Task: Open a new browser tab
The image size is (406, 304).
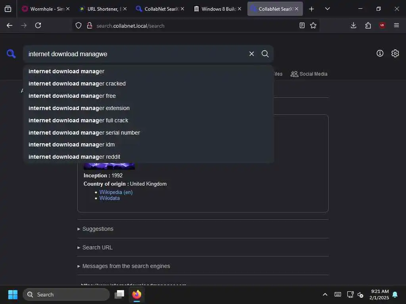Action: pos(312,9)
